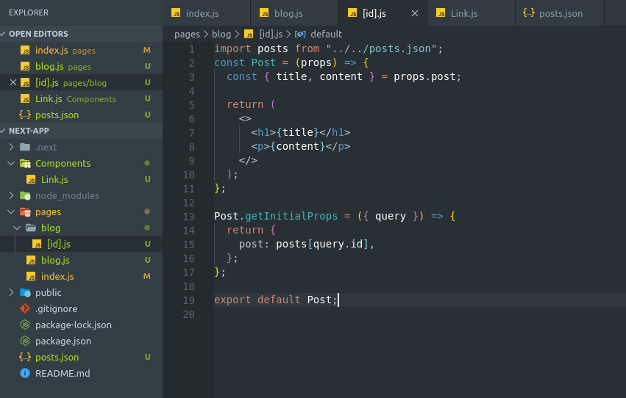
Task: Select posts.json in Open Editors
Action: click(x=81, y=115)
